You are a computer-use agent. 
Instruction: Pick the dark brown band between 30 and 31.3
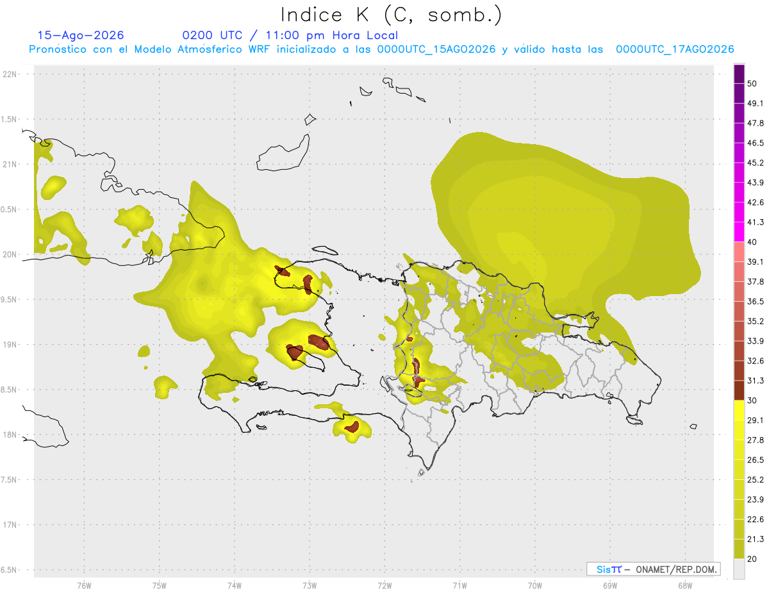pyautogui.click(x=739, y=390)
